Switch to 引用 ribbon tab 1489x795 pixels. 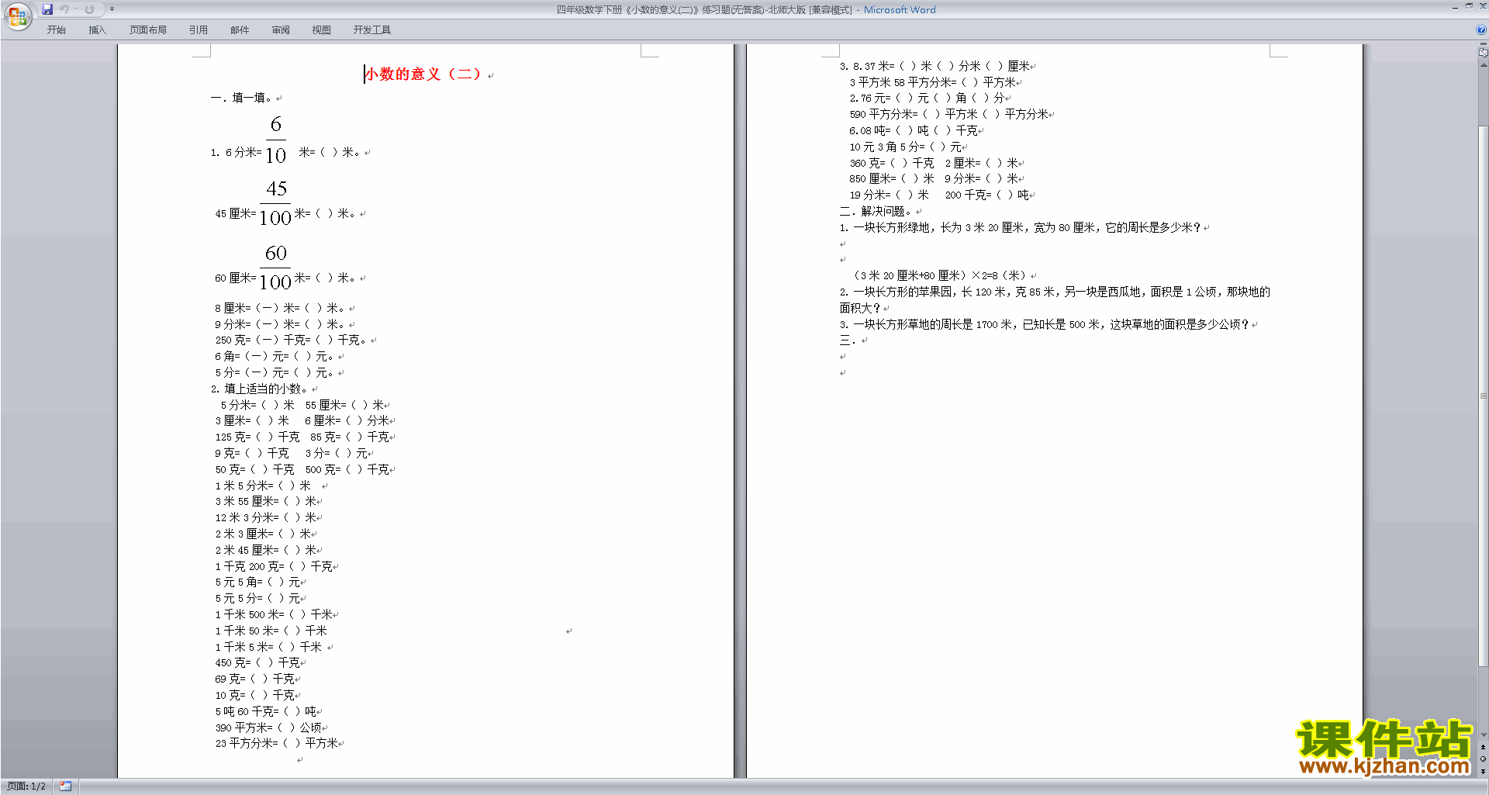(x=199, y=30)
